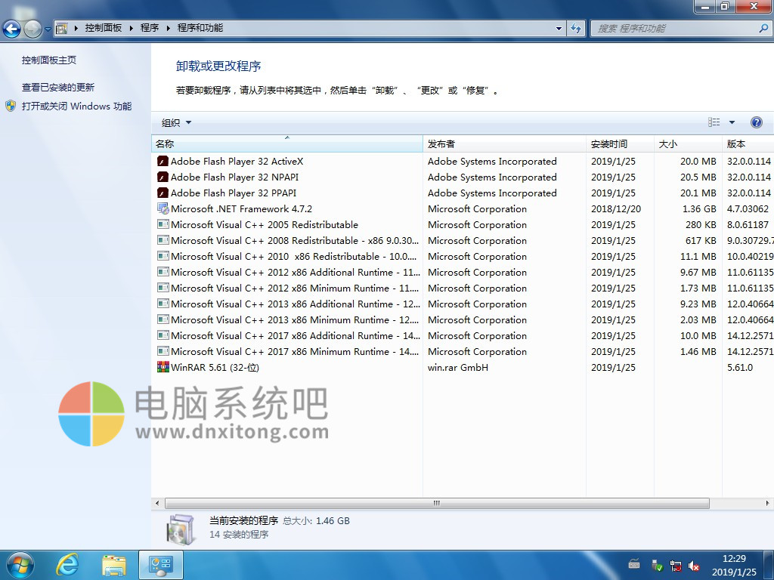Click the control panel icon in address bar
The image size is (774, 580).
(62, 28)
